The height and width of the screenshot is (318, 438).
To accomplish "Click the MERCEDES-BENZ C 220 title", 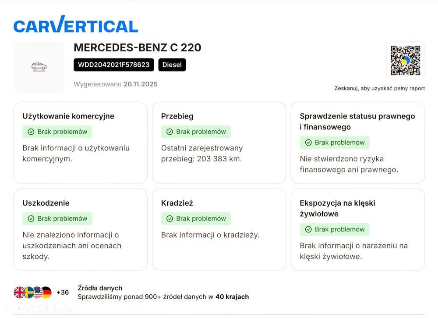I will 138,48.
